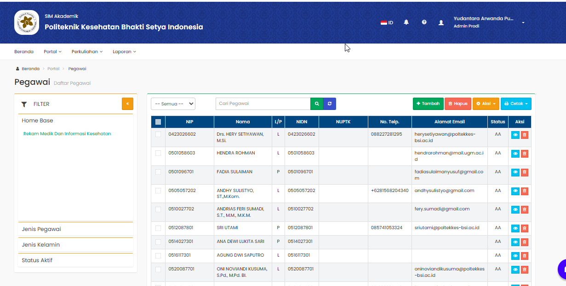The width and height of the screenshot is (566, 286).
Task: Open the help question mark icon
Action: pos(424,22)
